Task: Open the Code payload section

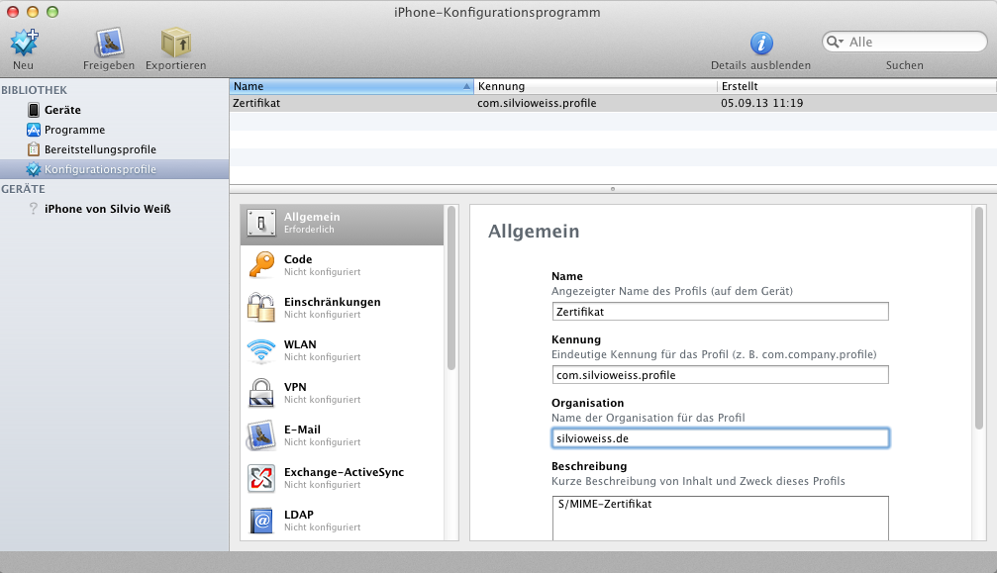Action: 343,265
